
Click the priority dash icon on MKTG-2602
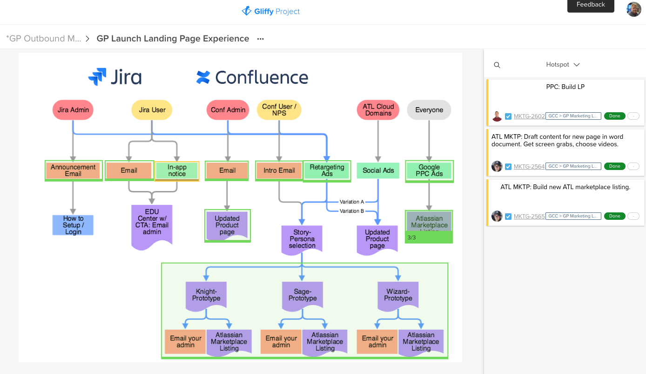coord(633,116)
